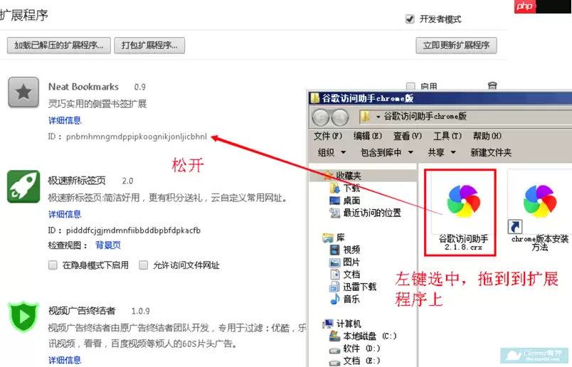Open 背景页 inspect view link
The width and height of the screenshot is (572, 367).
coord(108,245)
